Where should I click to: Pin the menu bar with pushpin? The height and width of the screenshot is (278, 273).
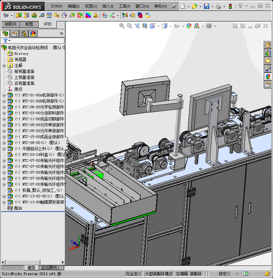click(x=174, y=6)
